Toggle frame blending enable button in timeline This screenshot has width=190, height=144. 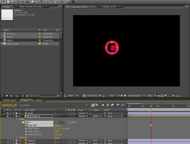point(108,105)
